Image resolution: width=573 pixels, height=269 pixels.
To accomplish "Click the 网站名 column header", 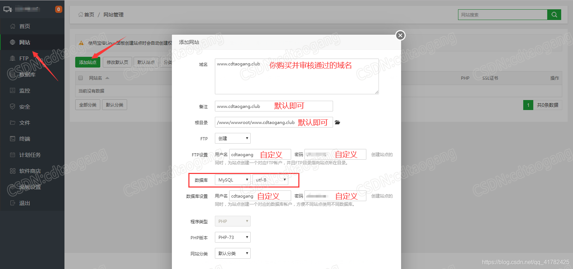I will [x=95, y=78].
